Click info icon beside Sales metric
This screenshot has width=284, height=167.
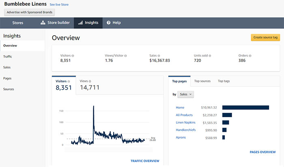159,56
